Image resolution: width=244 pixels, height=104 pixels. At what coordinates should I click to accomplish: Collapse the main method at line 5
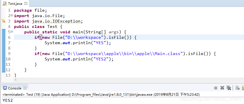coord(12,32)
